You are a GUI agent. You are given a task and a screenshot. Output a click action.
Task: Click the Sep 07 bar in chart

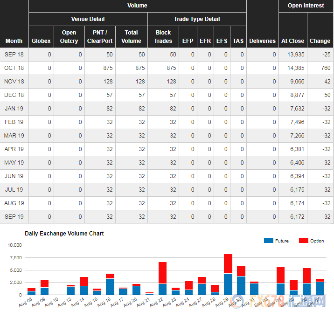point(320,287)
